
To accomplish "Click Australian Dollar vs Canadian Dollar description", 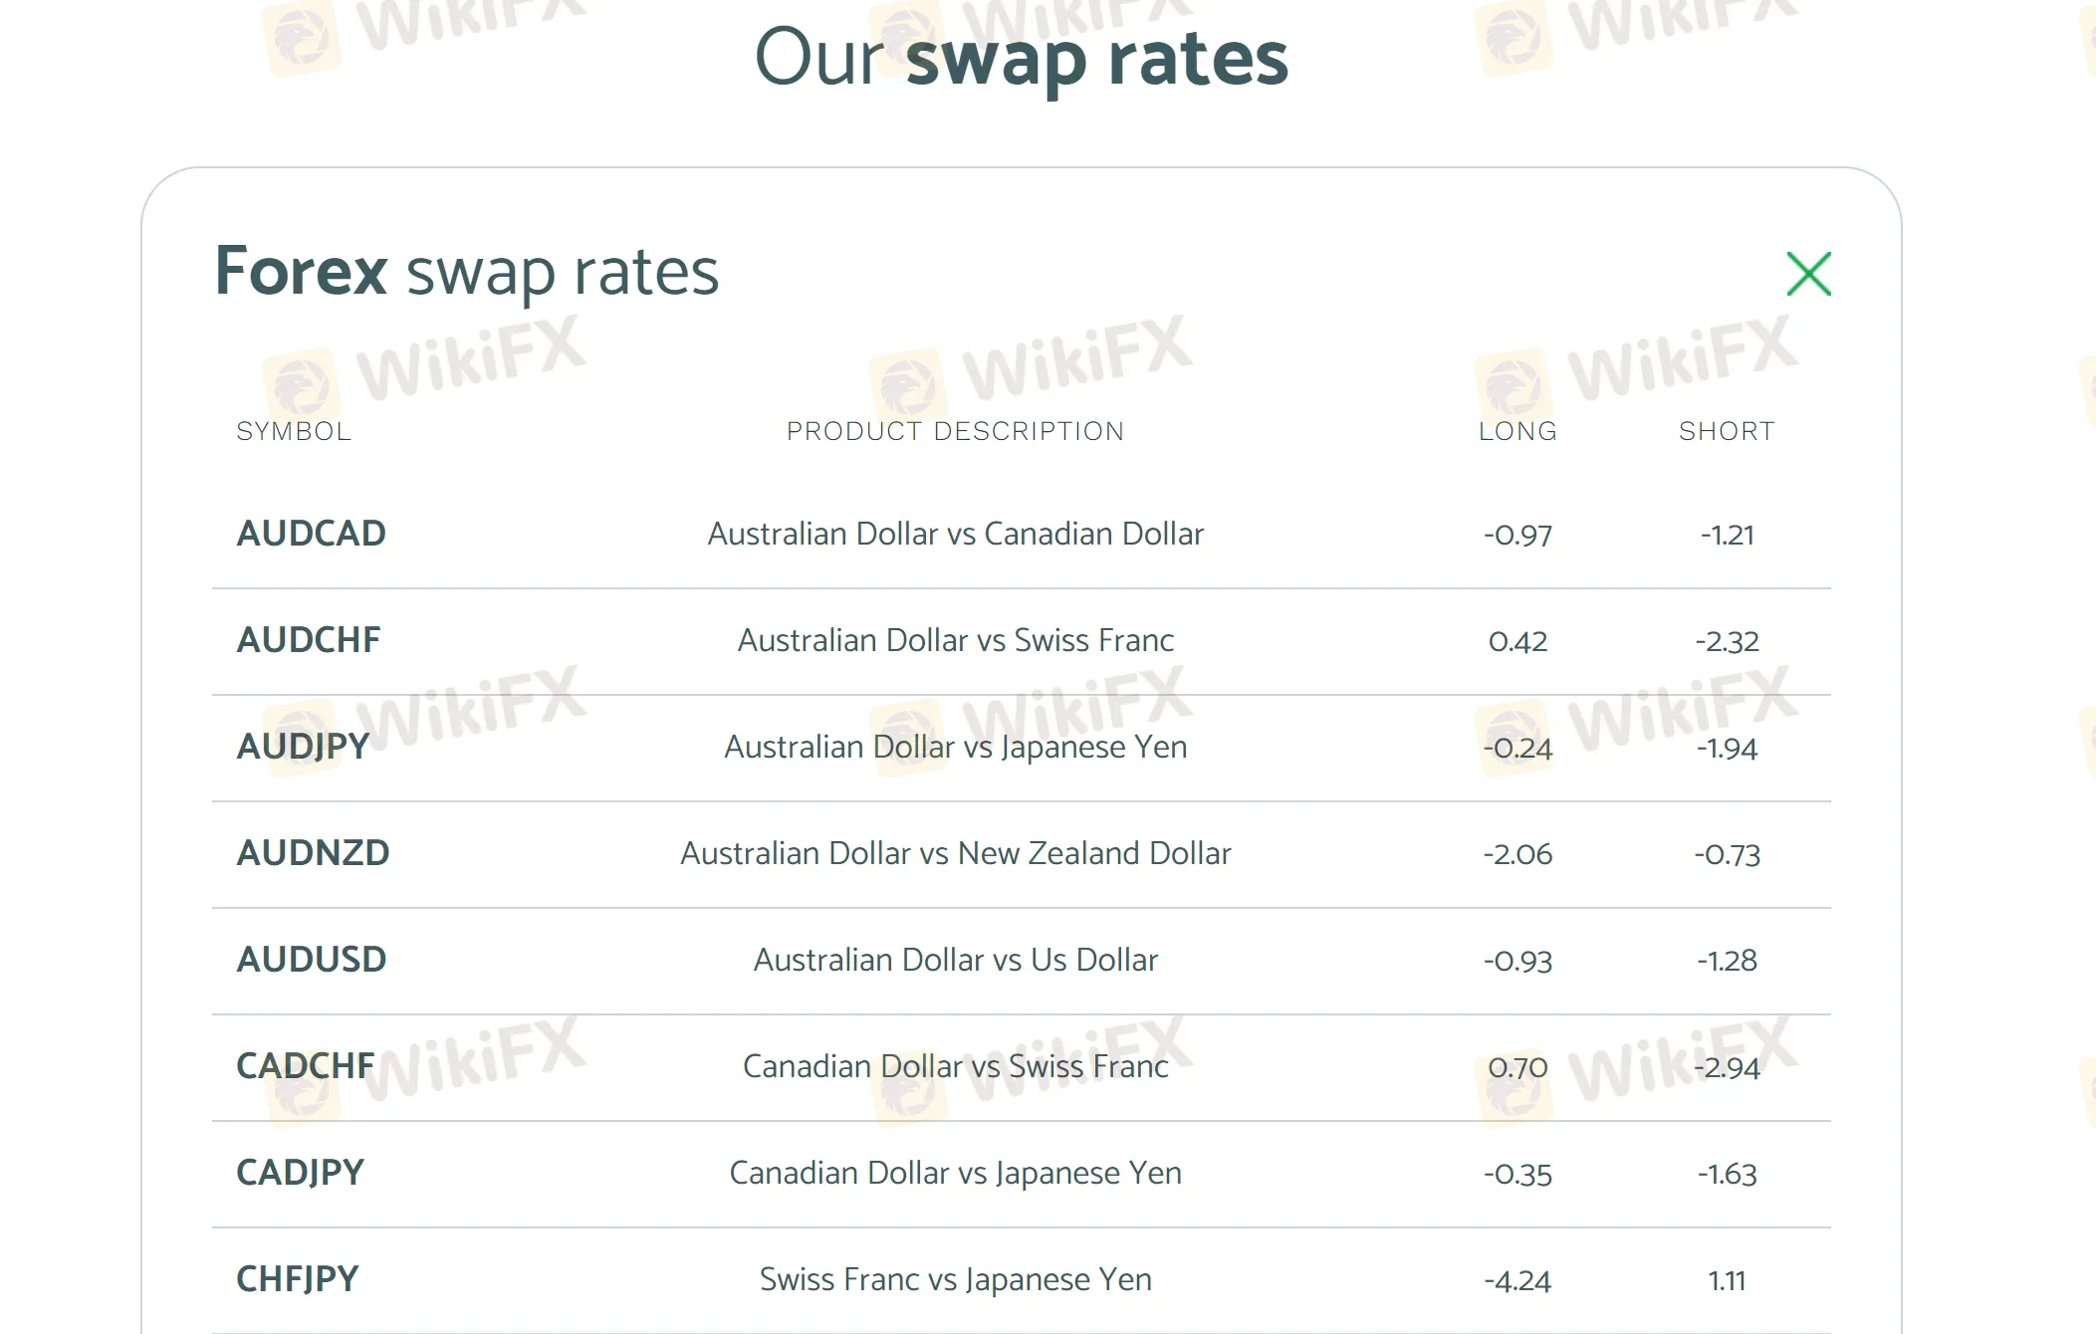I will [x=955, y=534].
